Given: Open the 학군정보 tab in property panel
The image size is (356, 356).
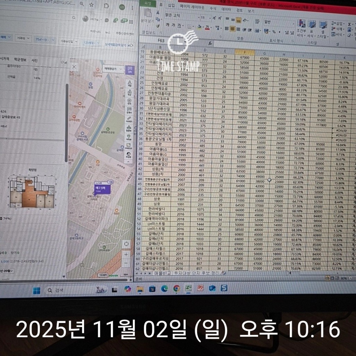Looking at the screenshot, I should pos(20,59).
